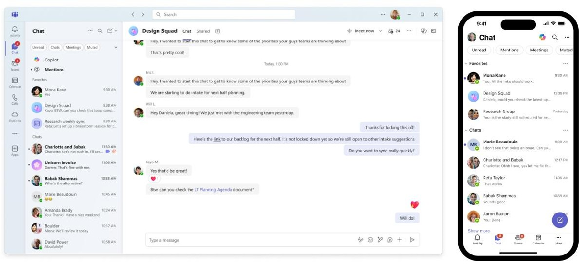Viewport: 579px width, 264px height.
Task: Click the Type a message input field
Action: click(248, 240)
